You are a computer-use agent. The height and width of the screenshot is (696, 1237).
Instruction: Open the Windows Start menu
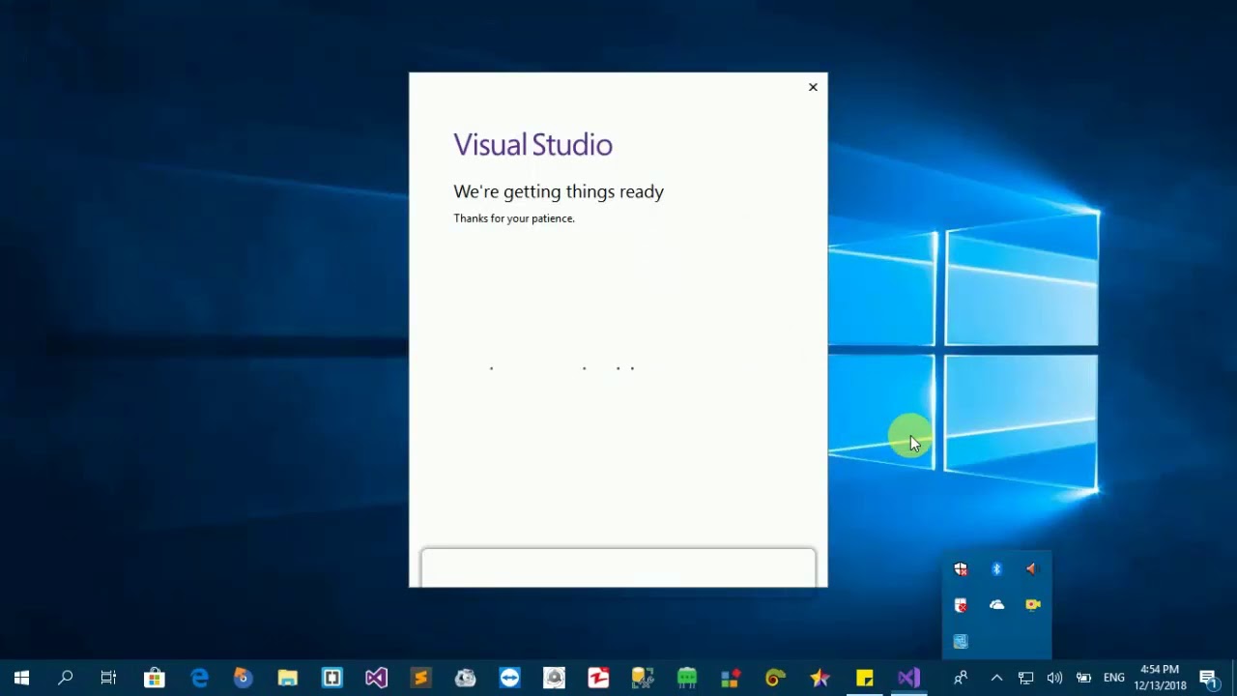coord(21,679)
